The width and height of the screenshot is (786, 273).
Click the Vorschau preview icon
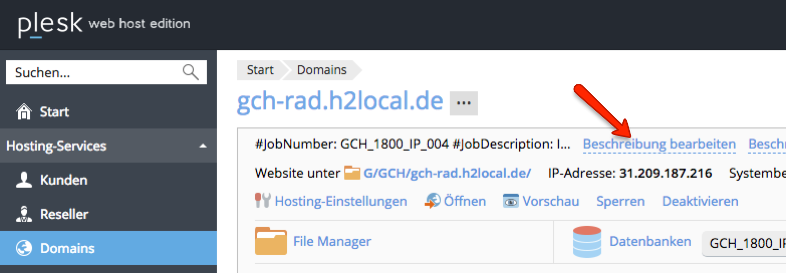(x=510, y=201)
